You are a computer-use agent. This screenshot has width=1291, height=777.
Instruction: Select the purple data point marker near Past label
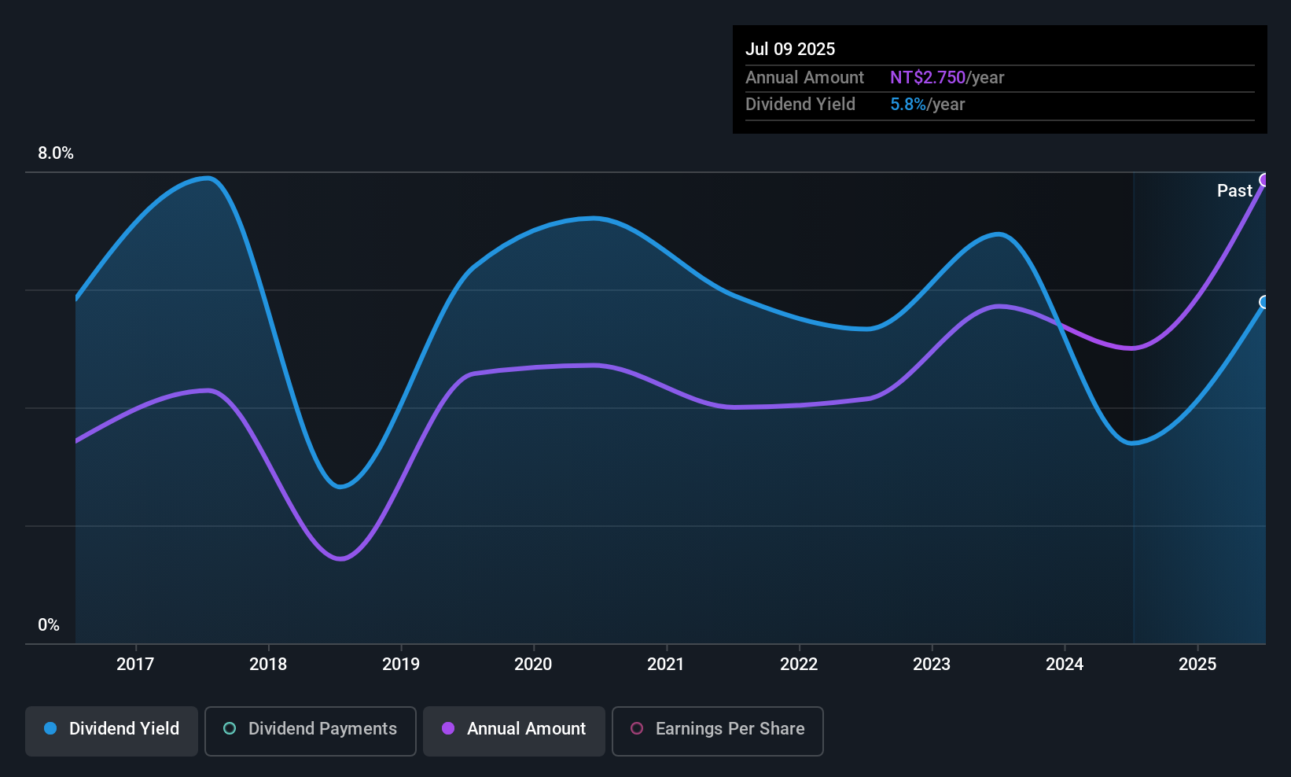click(1263, 180)
